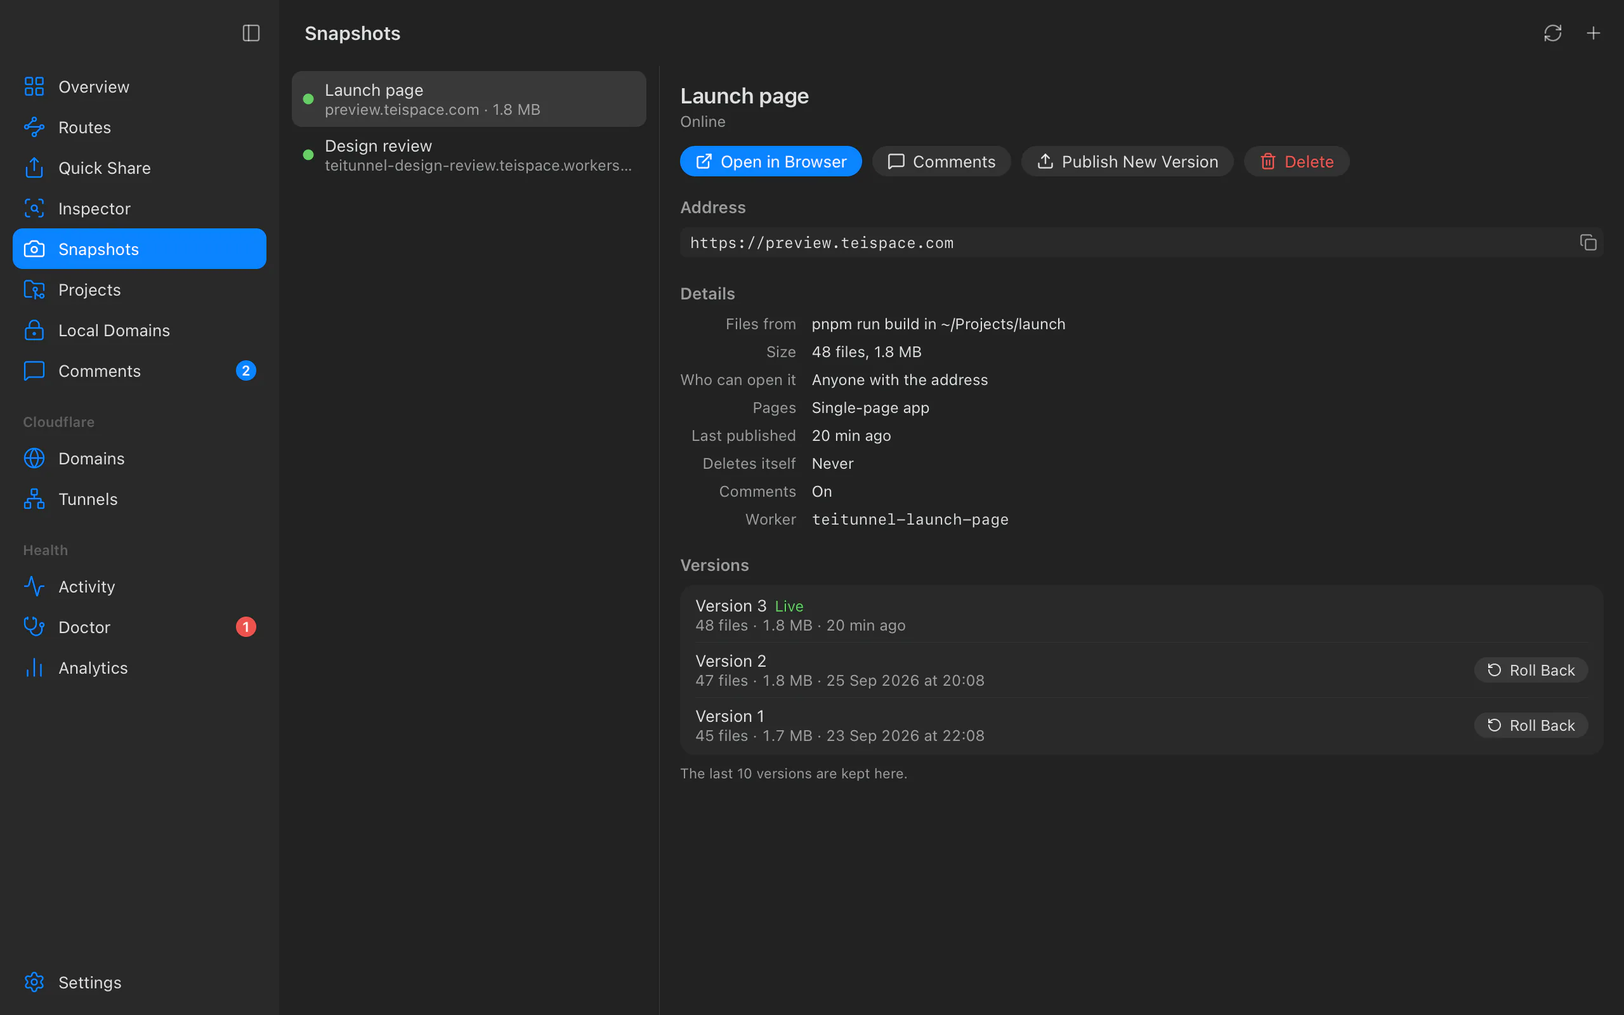This screenshot has width=1624, height=1015.
Task: Copy the preview address to clipboard
Action: click(1588, 242)
